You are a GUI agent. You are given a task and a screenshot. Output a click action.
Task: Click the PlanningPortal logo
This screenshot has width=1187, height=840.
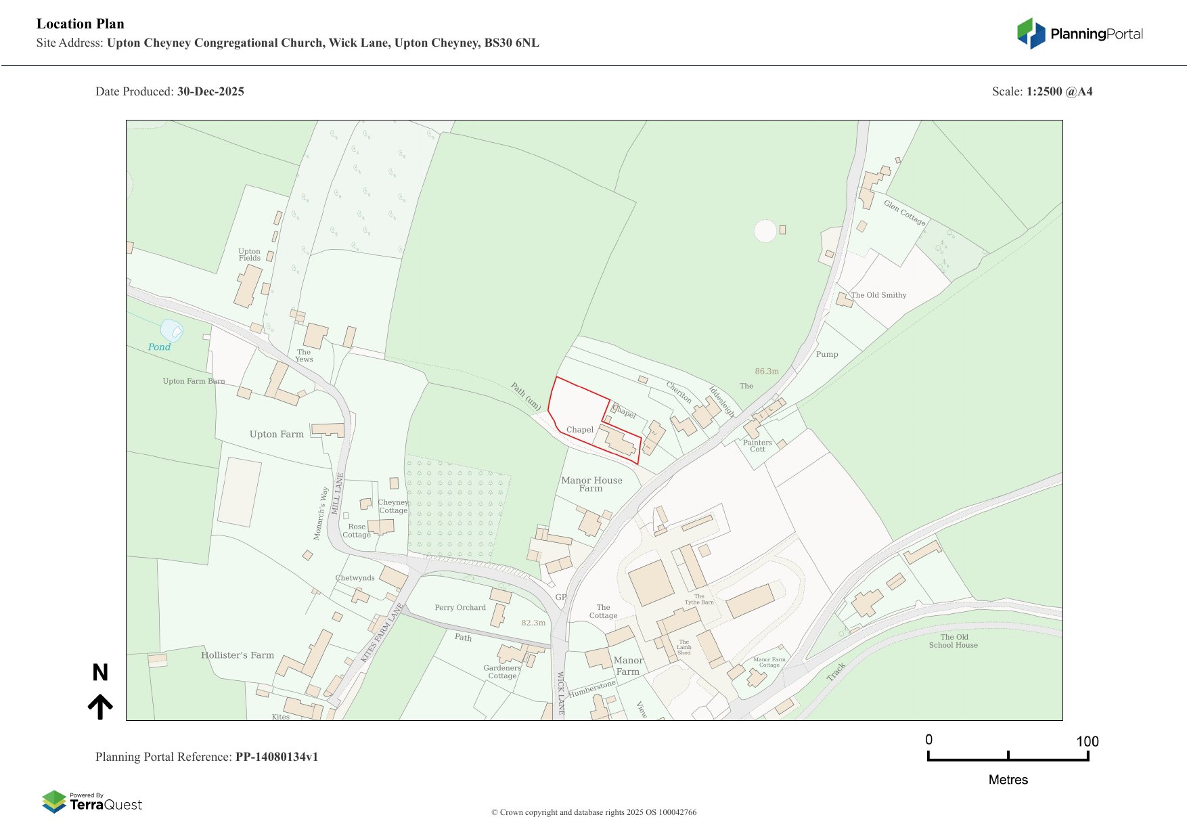pyautogui.click(x=1080, y=34)
